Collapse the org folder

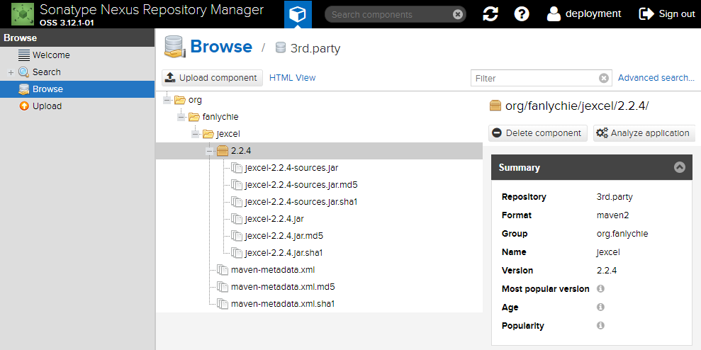[167, 100]
